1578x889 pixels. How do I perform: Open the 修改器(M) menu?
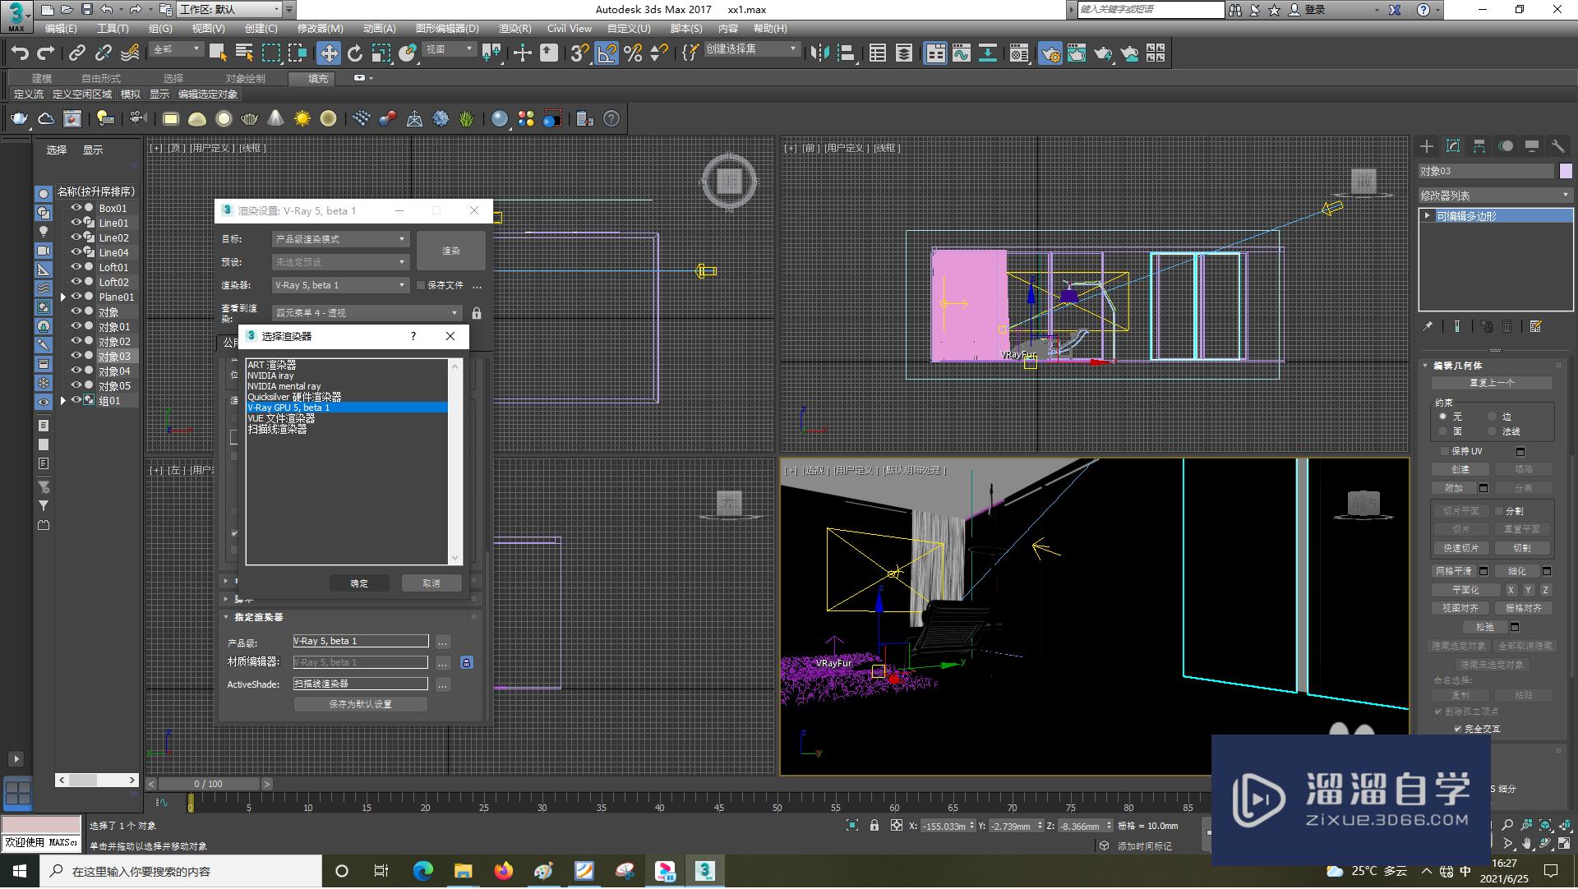pos(320,29)
